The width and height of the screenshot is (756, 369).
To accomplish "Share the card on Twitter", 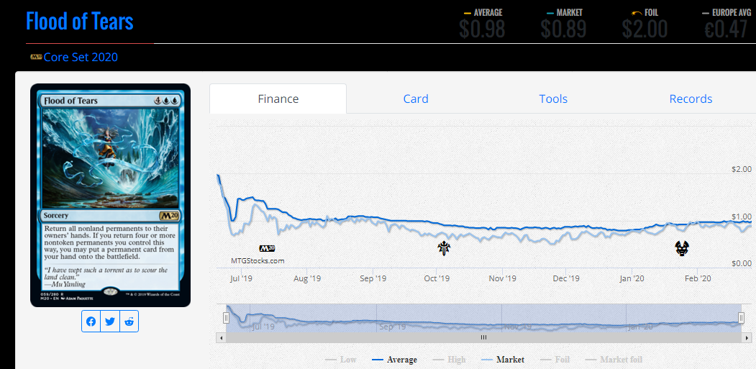I will pos(110,322).
